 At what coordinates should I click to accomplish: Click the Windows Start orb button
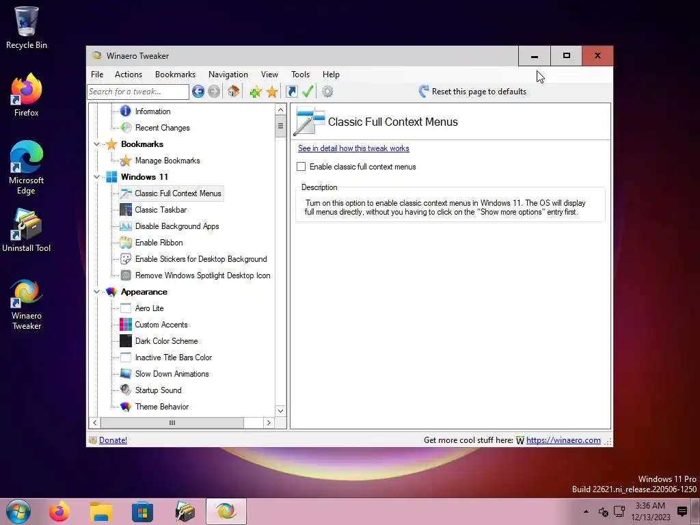(18, 511)
